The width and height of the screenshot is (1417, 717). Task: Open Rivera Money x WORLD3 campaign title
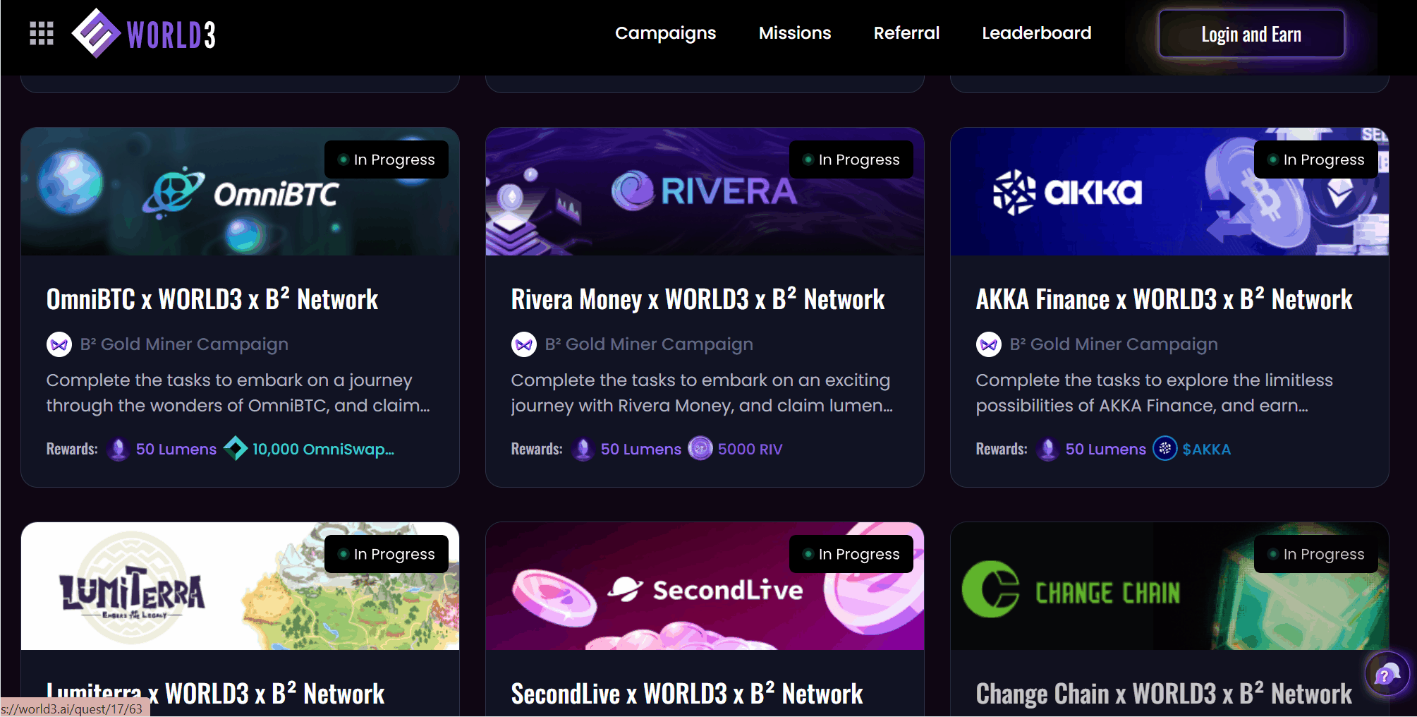click(698, 300)
